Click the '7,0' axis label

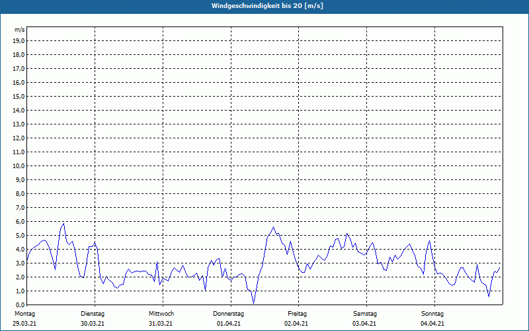pyautogui.click(x=20, y=207)
